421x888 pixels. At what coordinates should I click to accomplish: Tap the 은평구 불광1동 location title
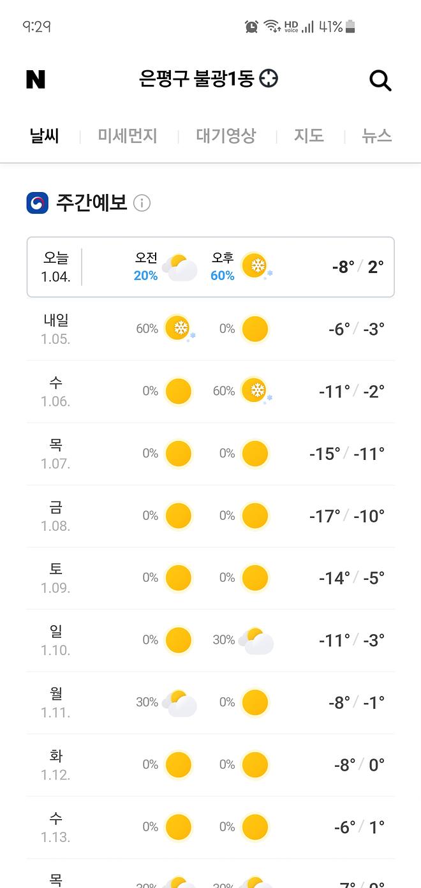click(x=196, y=78)
